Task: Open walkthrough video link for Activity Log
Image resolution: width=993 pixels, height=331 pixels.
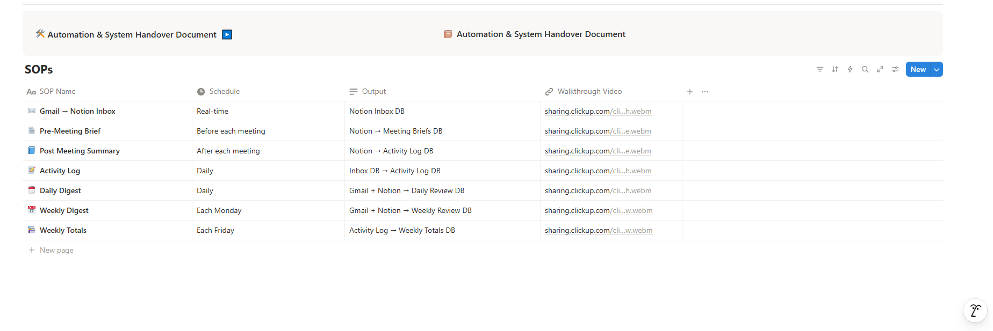Action: [x=598, y=171]
